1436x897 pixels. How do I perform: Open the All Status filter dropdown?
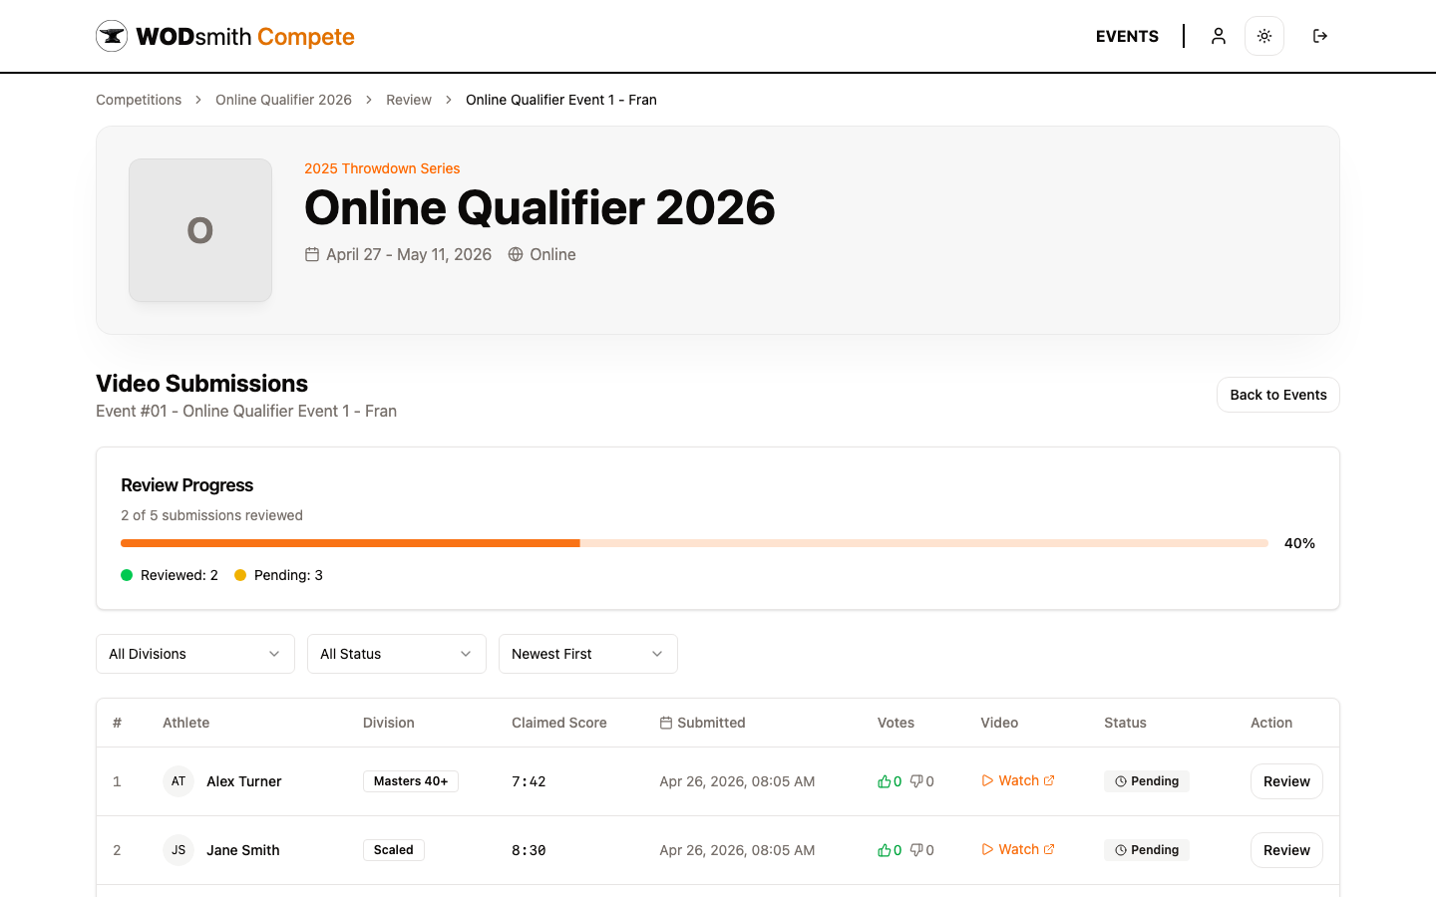click(397, 654)
